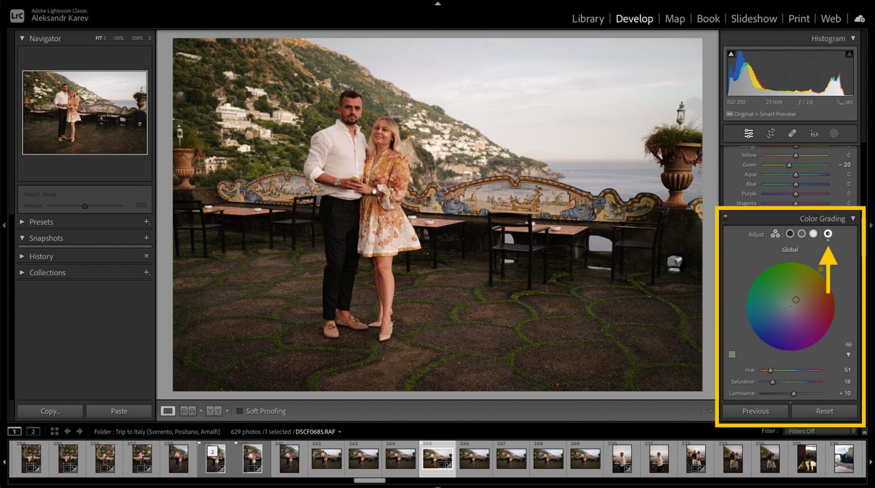The image size is (875, 488).
Task: Reset the Color Grading adjustments
Action: [x=824, y=410]
